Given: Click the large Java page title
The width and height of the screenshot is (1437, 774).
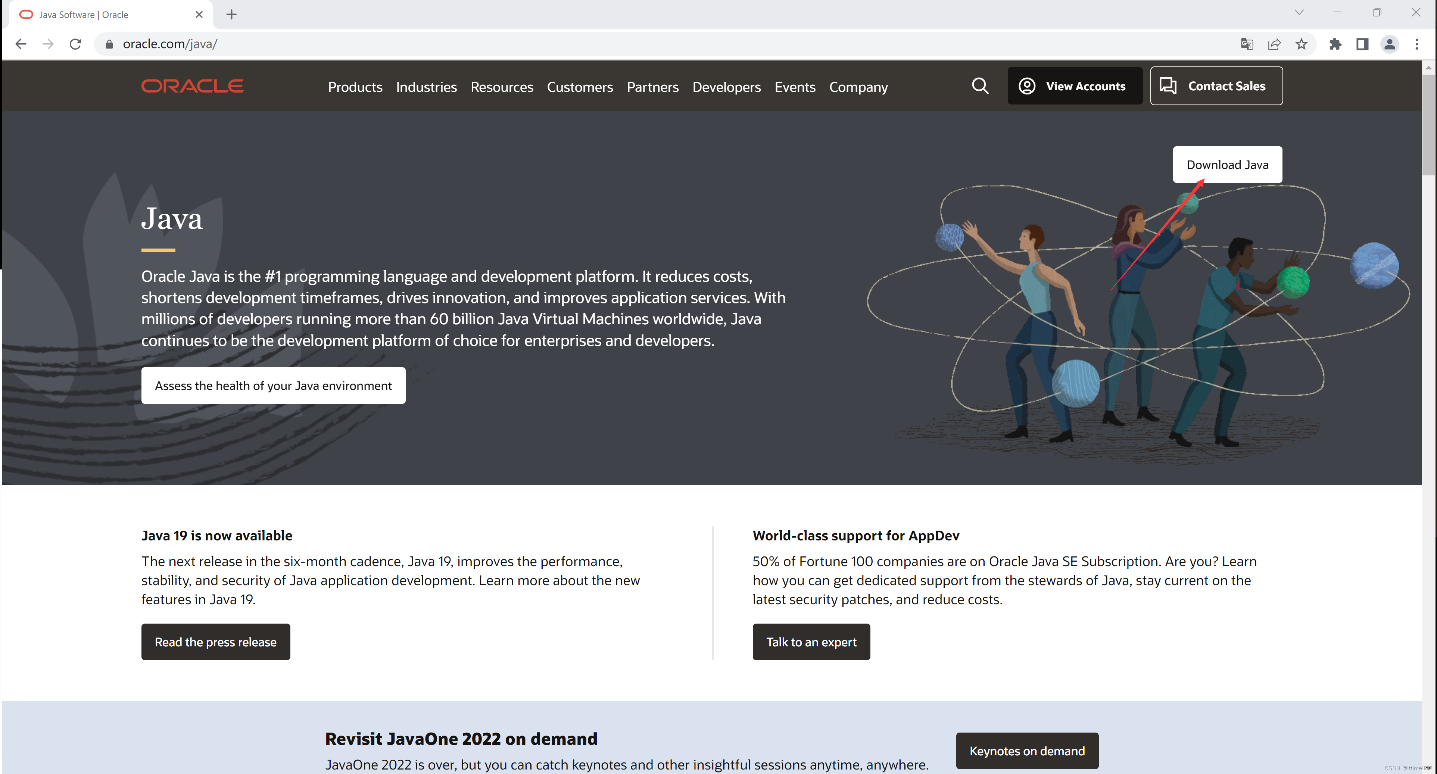Looking at the screenshot, I should pyautogui.click(x=172, y=218).
